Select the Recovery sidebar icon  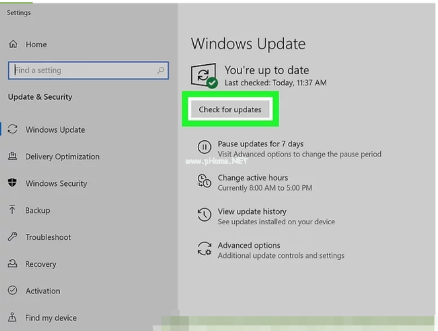(x=13, y=264)
